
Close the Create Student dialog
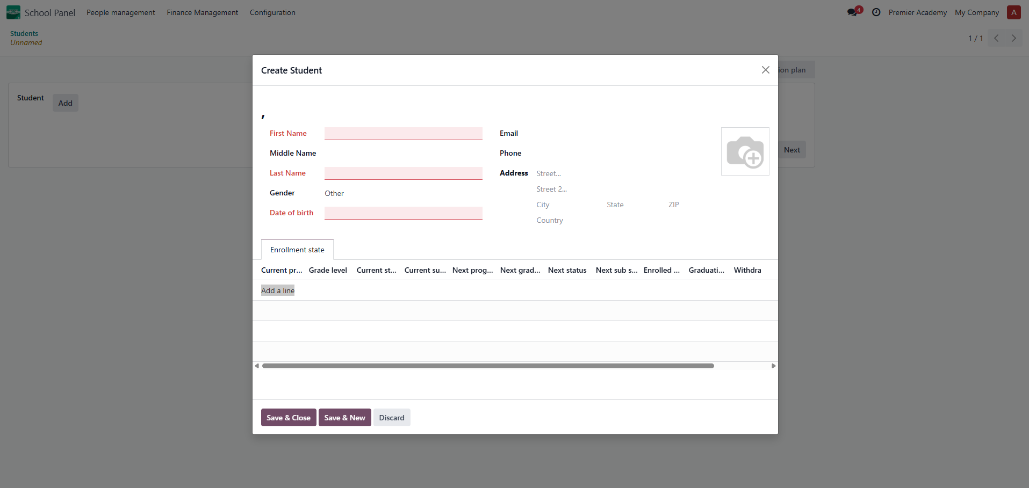765,70
